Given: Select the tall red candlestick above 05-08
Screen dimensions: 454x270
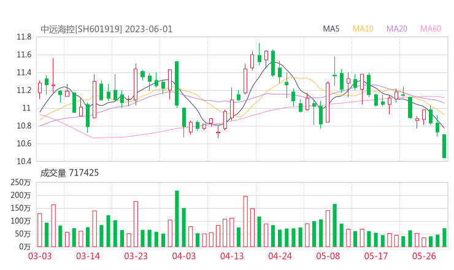Looking at the screenshot, I should [x=328, y=102].
